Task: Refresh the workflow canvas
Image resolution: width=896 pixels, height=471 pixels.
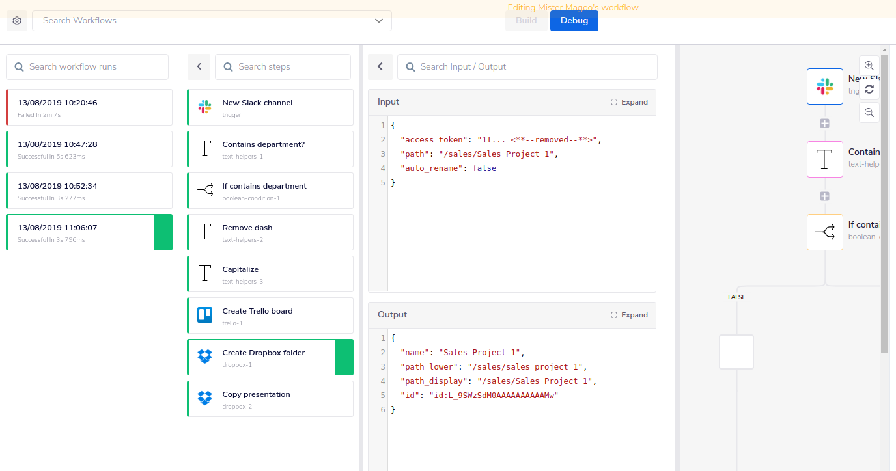Action: tap(869, 89)
